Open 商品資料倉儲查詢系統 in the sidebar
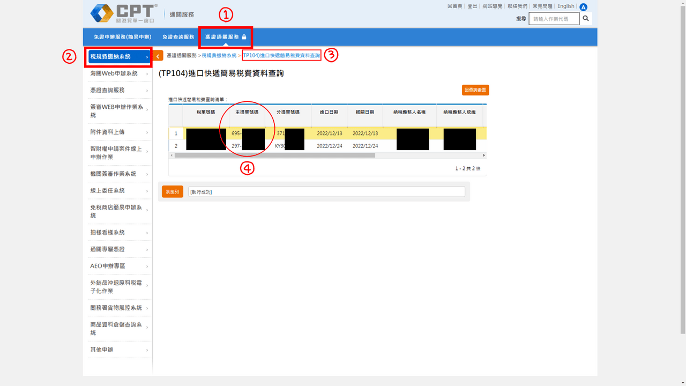Image resolution: width=686 pixels, height=386 pixels. [x=119, y=329]
